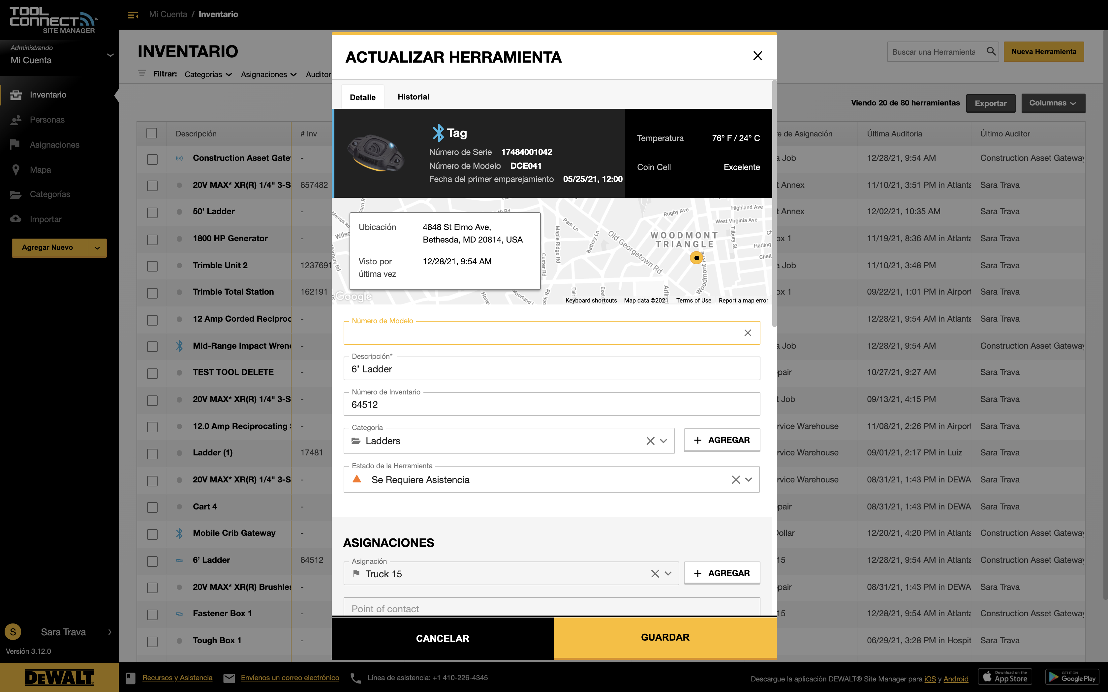Click the Categorías folder icon in sidebar

(x=15, y=194)
